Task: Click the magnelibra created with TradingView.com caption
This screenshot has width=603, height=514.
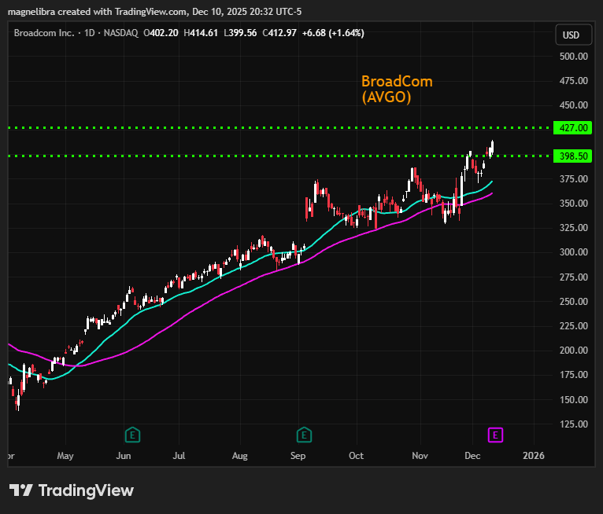Action: click(154, 12)
